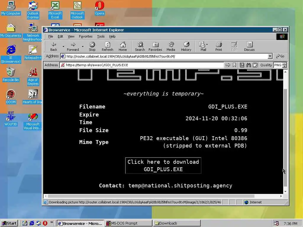This screenshot has width=303, height=227.
Task: Switch to Downloads taskbar button
Action: click(x=177, y=223)
